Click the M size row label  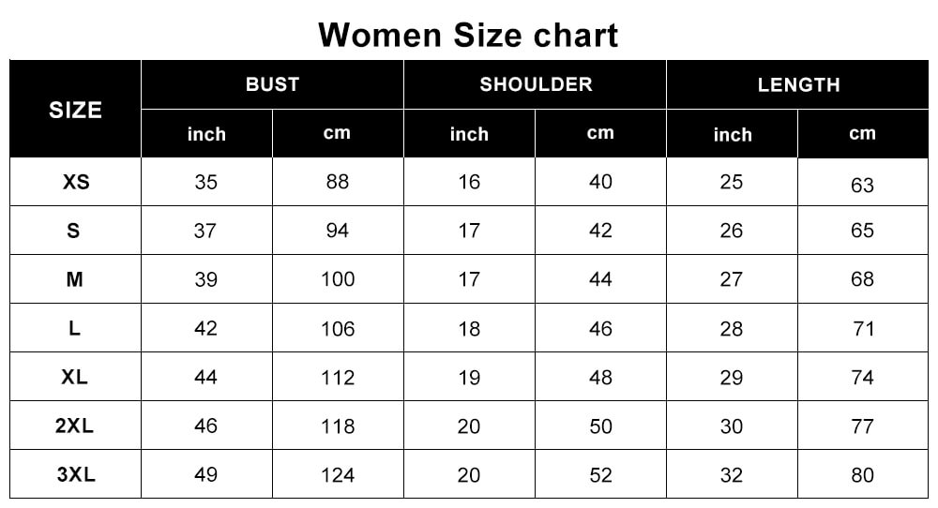click(x=75, y=279)
